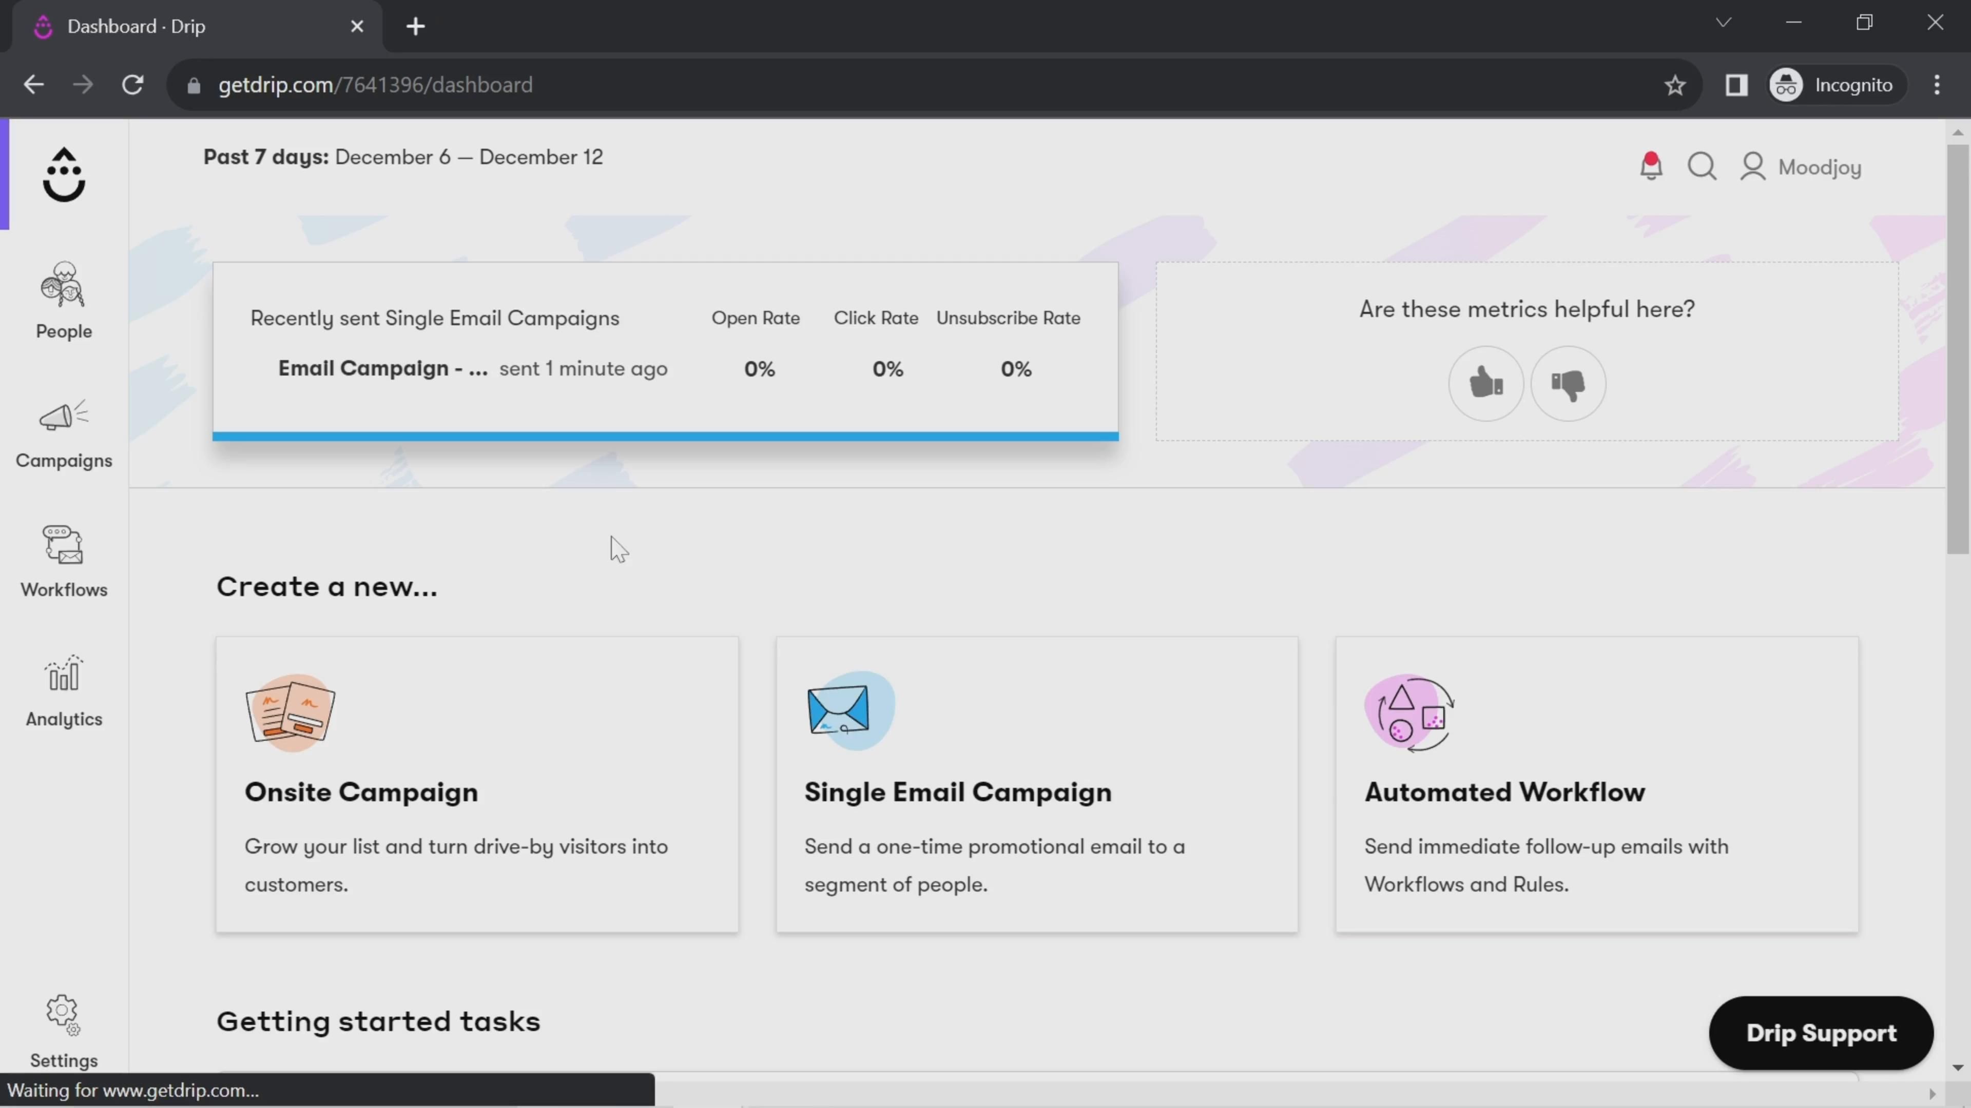Bookmark this page with star icon

click(x=1675, y=85)
